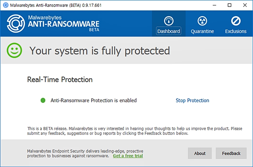The height and width of the screenshot is (167, 253).
Task: Click the green smiley face status icon
Action: click(14, 50)
